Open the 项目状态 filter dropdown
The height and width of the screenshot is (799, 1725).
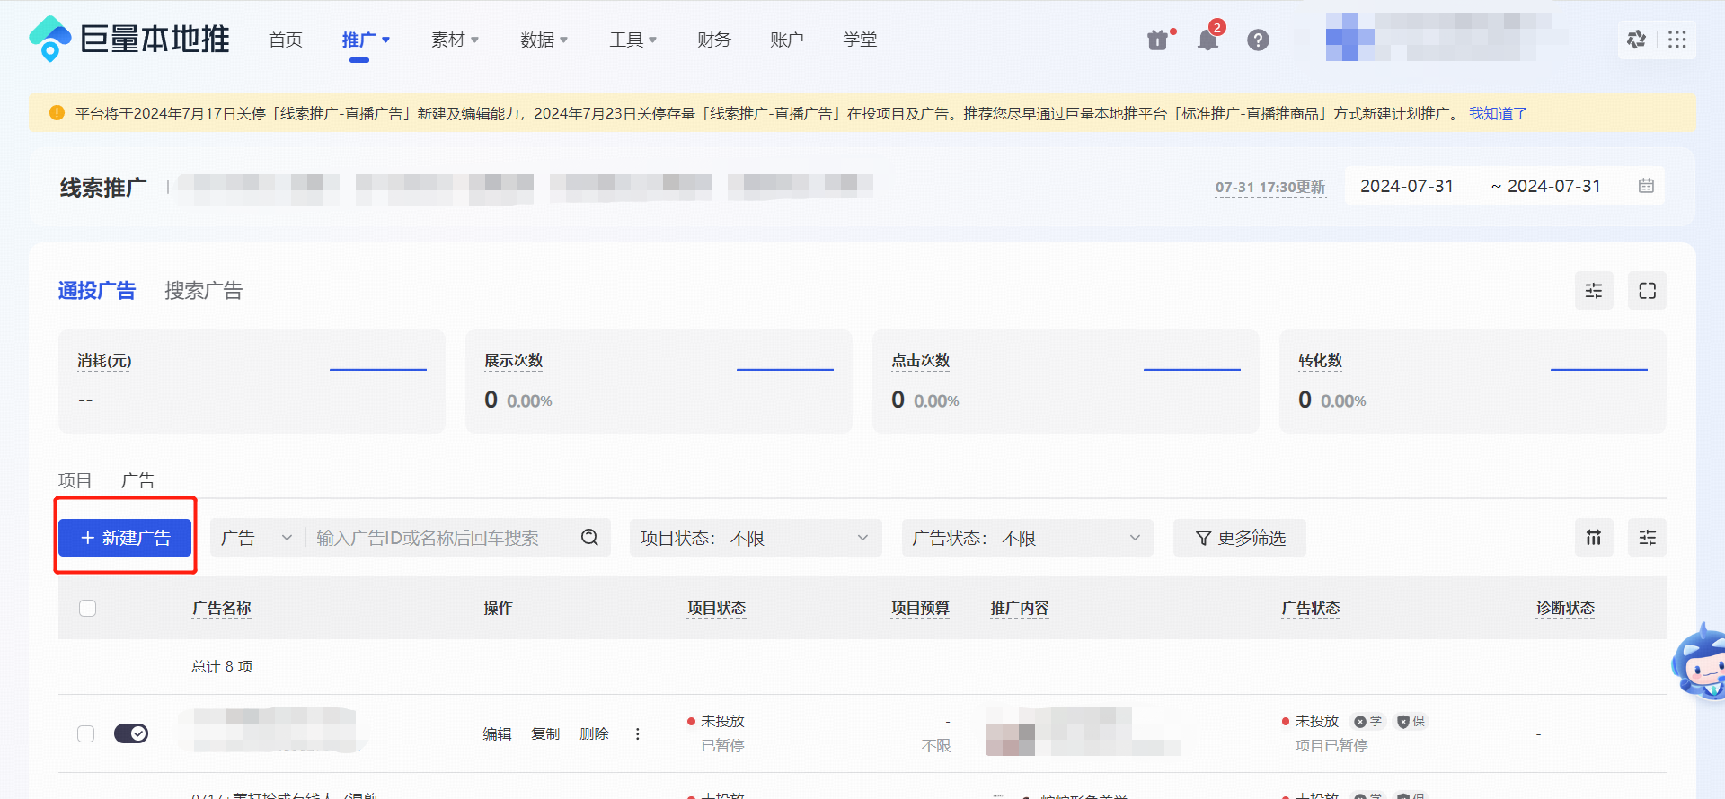tap(756, 538)
